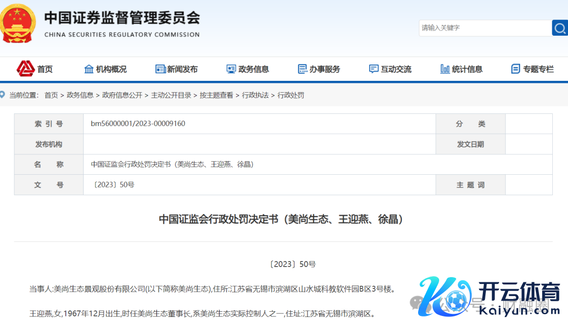This screenshot has height=328, width=568.
Task: Open the 统计信息 navigation menu item
Action: coord(467,69)
